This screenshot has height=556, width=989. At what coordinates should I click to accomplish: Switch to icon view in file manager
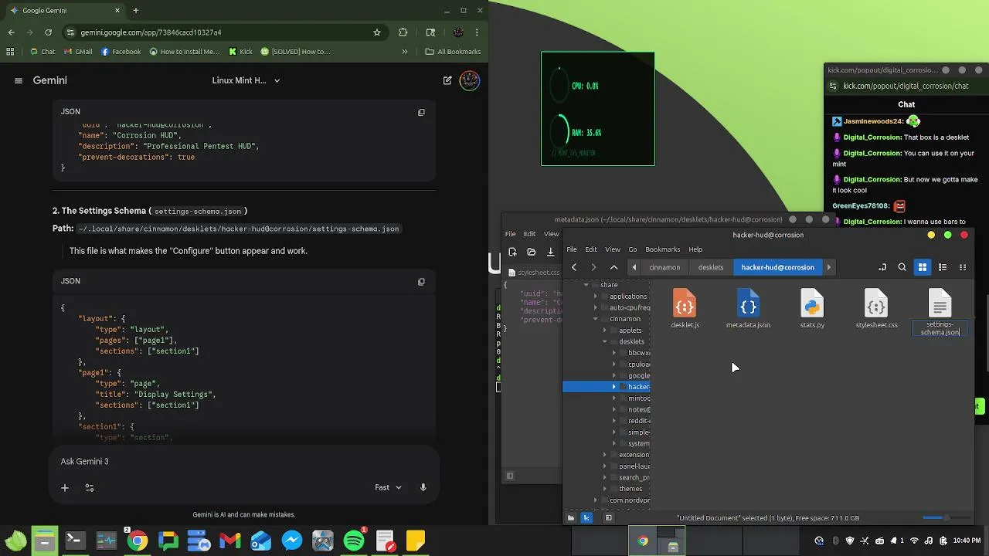point(923,267)
